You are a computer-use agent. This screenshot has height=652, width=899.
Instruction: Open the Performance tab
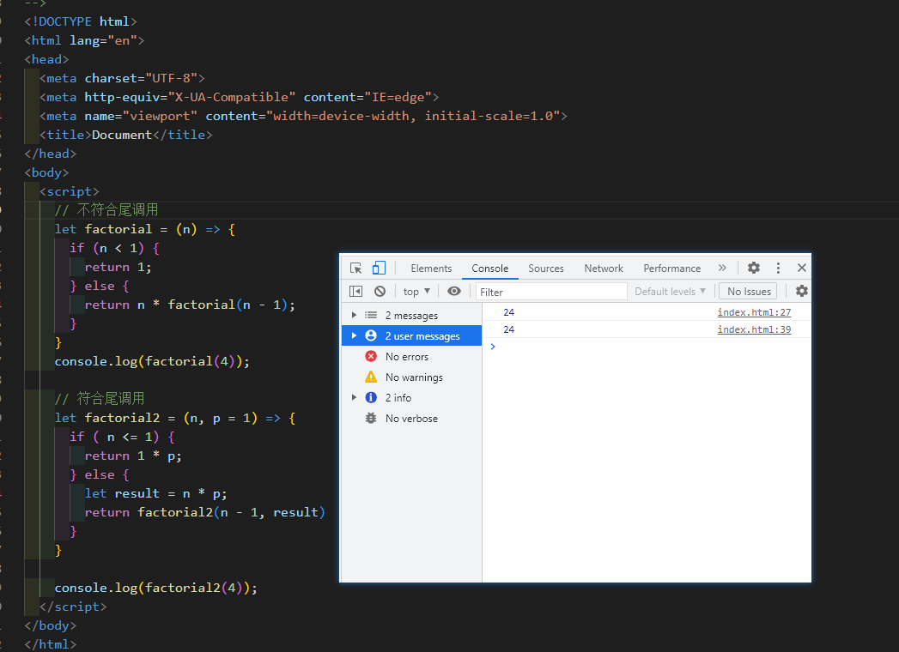(672, 269)
